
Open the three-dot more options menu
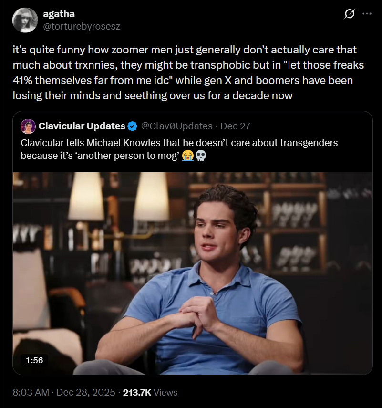[367, 14]
